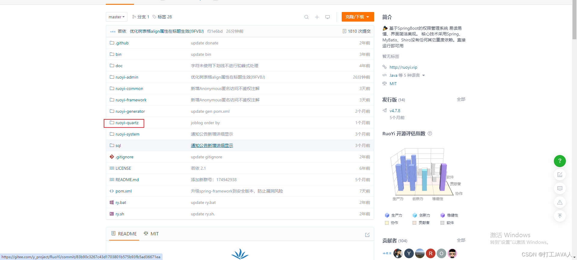Open the README.md file
Viewport: 577px width, 260px height.
[127, 180]
